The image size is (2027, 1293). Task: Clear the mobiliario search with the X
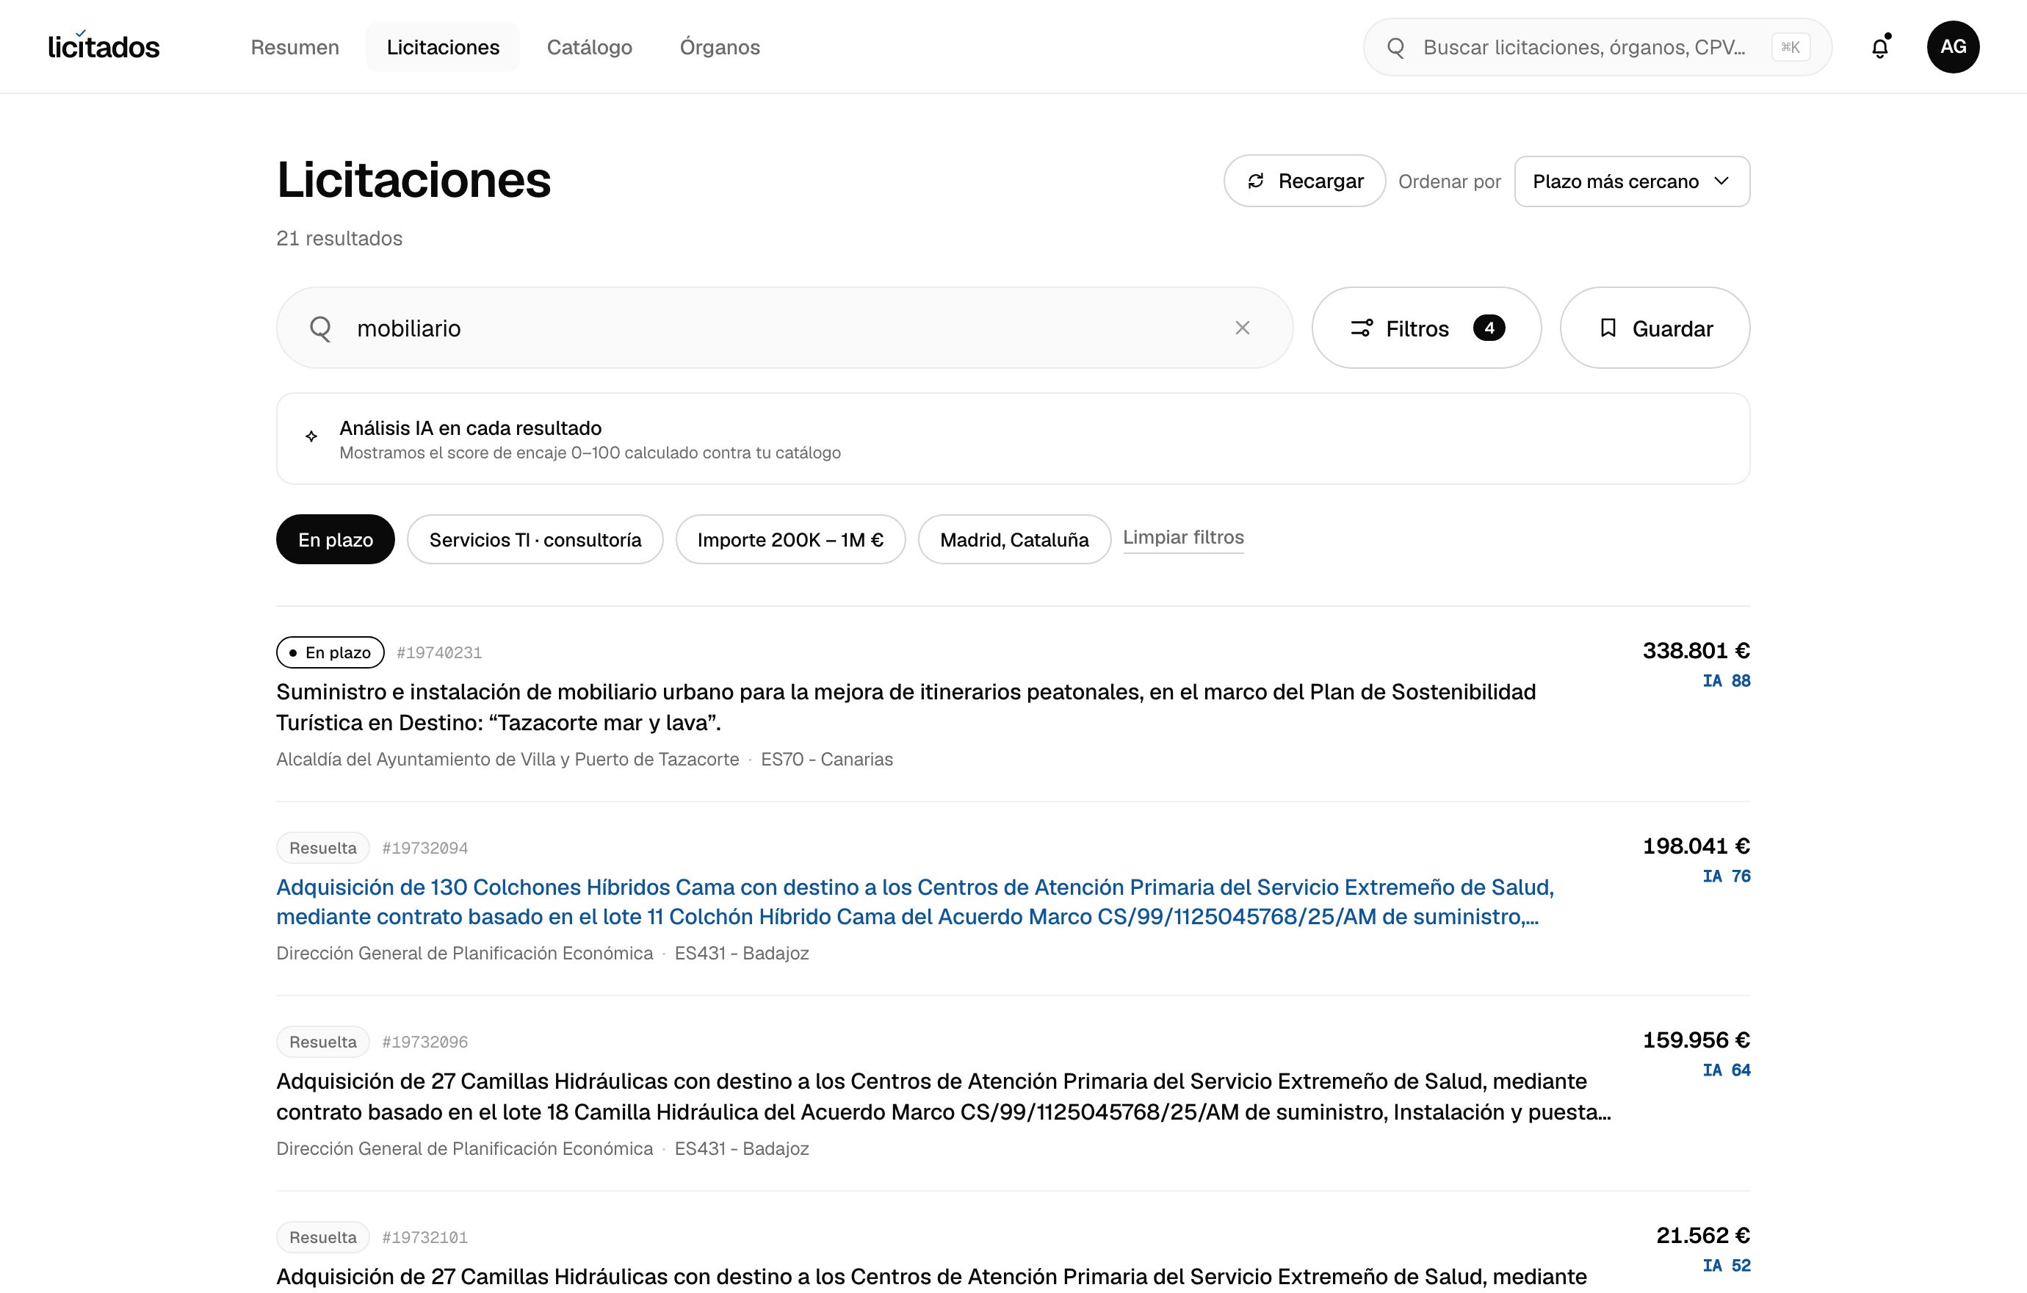pyautogui.click(x=1242, y=328)
